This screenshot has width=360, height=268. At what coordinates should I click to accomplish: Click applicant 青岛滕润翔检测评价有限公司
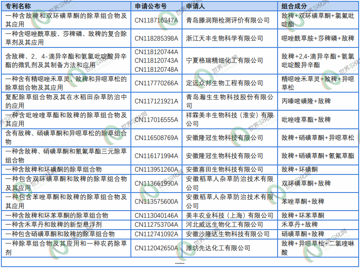point(228,20)
